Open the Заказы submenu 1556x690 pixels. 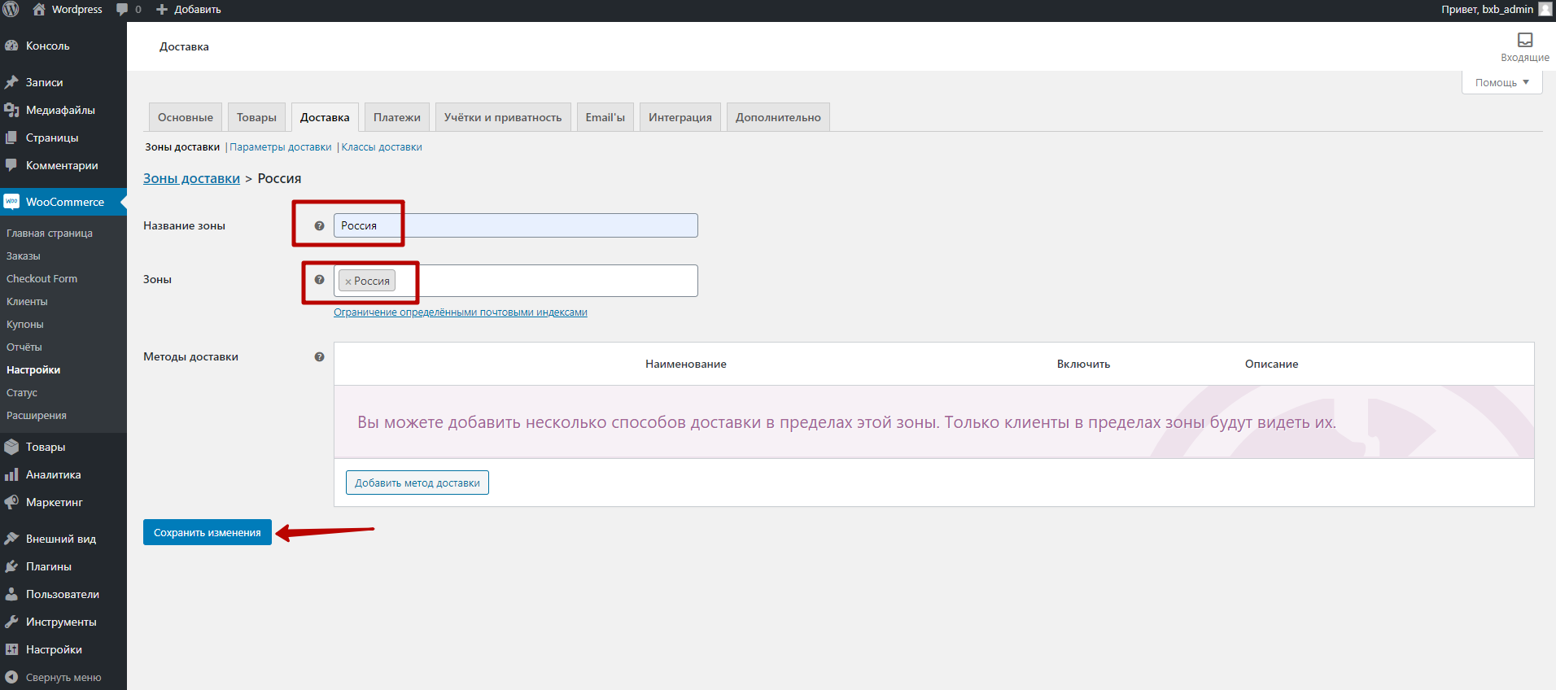tap(24, 255)
